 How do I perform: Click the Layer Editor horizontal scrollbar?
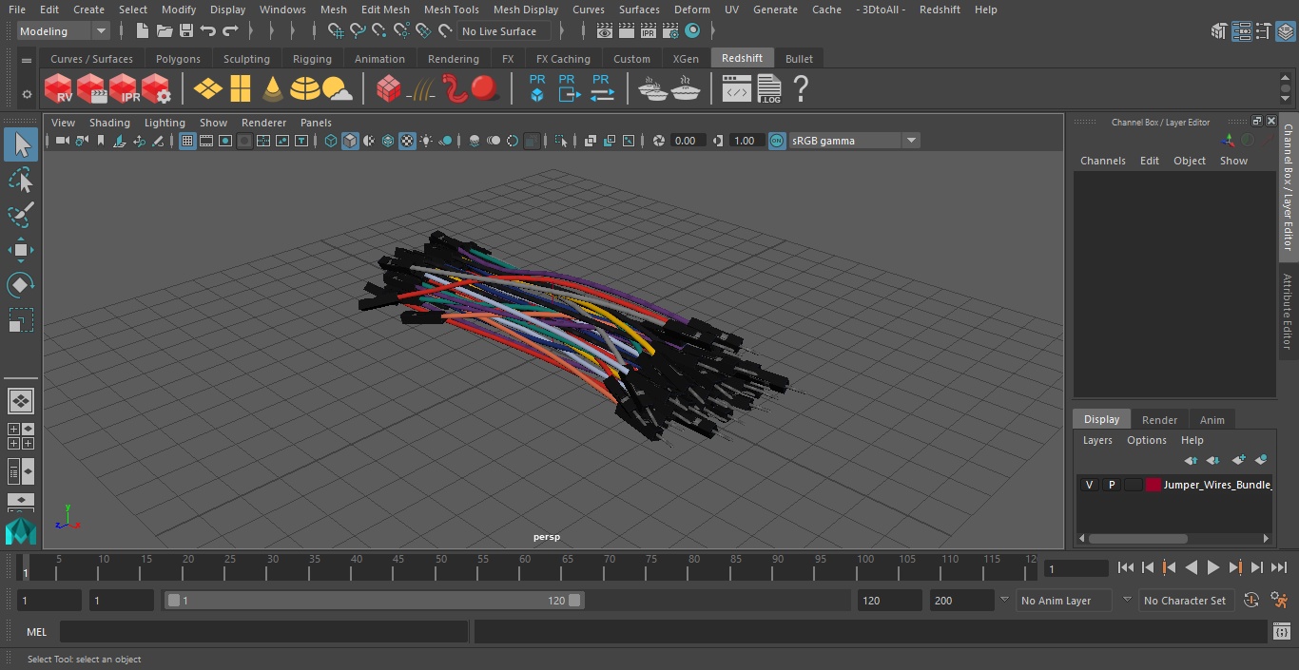pyautogui.click(x=1137, y=538)
